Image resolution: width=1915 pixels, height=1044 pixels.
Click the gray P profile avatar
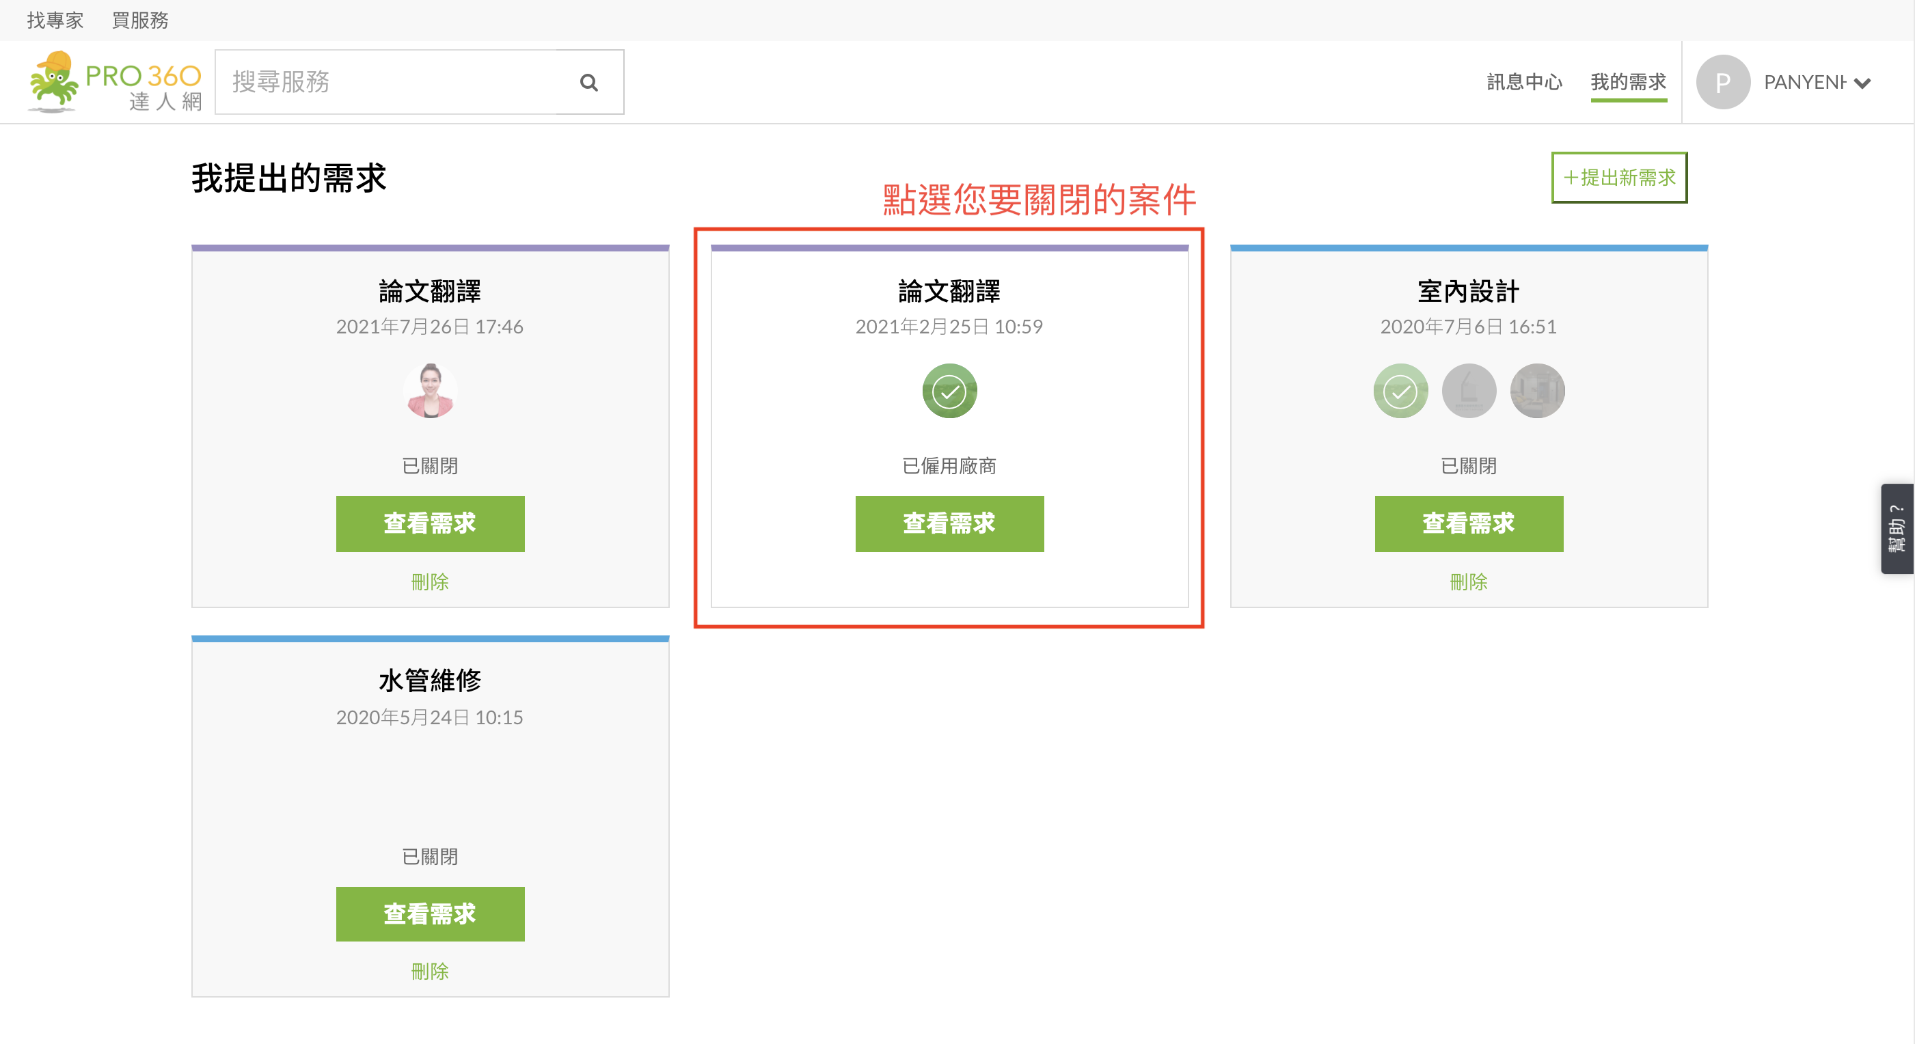click(1722, 83)
